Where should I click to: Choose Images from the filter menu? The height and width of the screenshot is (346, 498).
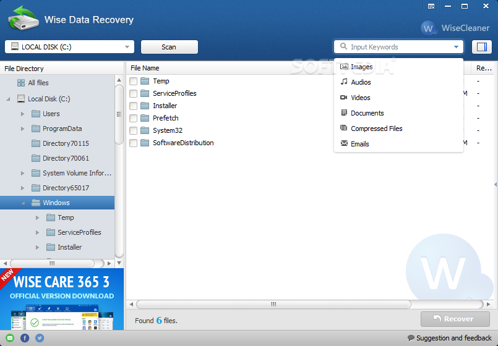tap(398, 67)
